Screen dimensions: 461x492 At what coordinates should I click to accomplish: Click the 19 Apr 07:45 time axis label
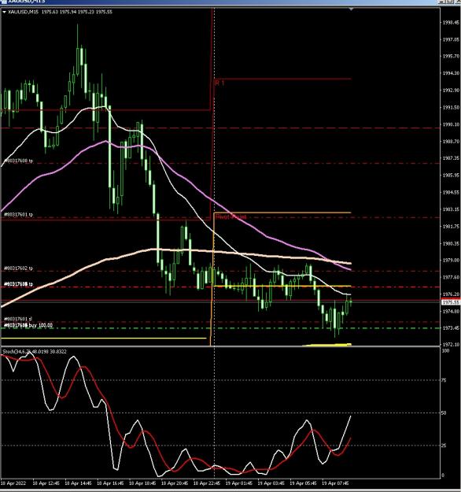(x=335, y=483)
